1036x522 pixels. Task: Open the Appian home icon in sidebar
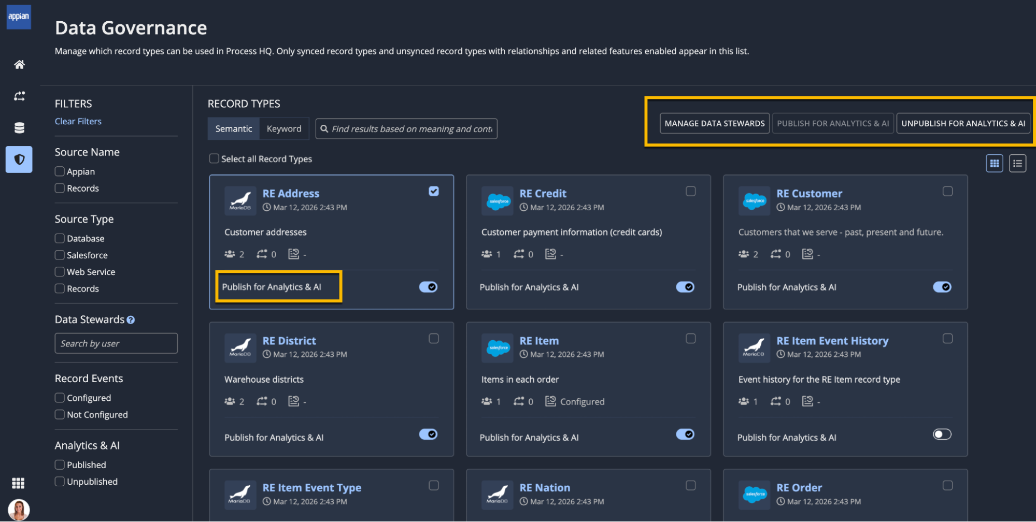[19, 64]
